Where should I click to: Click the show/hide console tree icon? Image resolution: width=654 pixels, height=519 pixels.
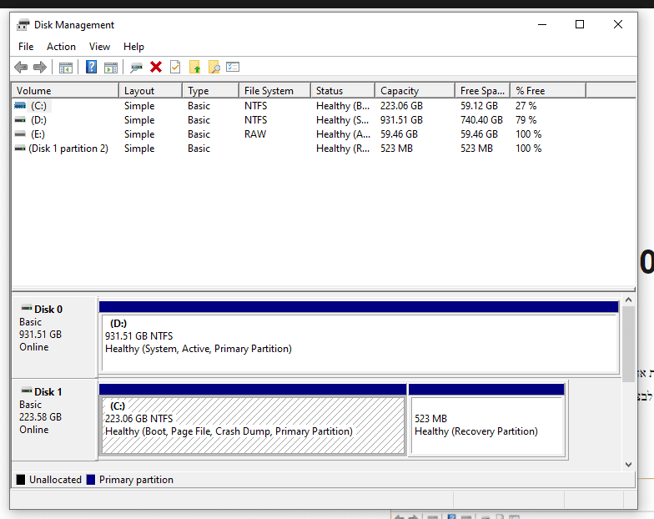click(x=66, y=68)
